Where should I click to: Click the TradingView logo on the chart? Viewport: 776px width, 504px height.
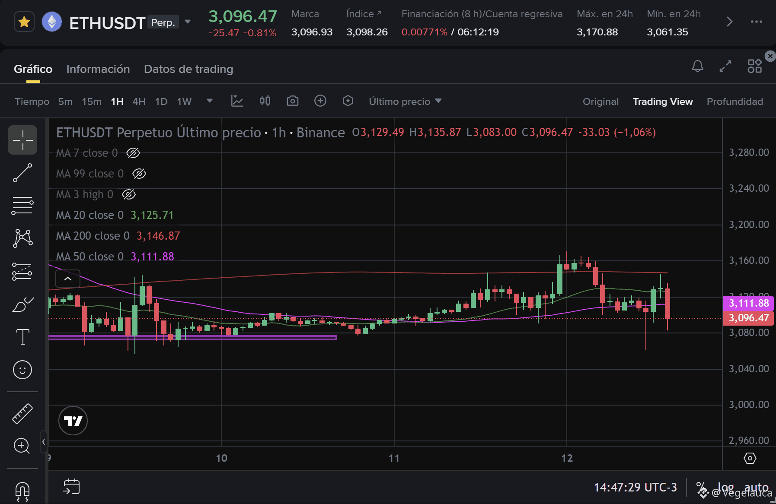pyautogui.click(x=73, y=421)
